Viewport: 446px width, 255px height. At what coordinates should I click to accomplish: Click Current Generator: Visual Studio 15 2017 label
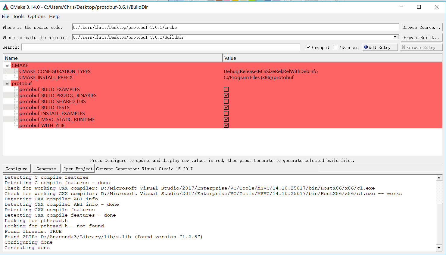tap(145, 169)
